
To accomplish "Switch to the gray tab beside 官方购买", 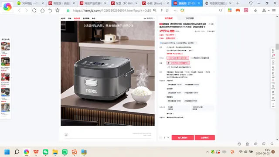I will (x=190, y=18).
